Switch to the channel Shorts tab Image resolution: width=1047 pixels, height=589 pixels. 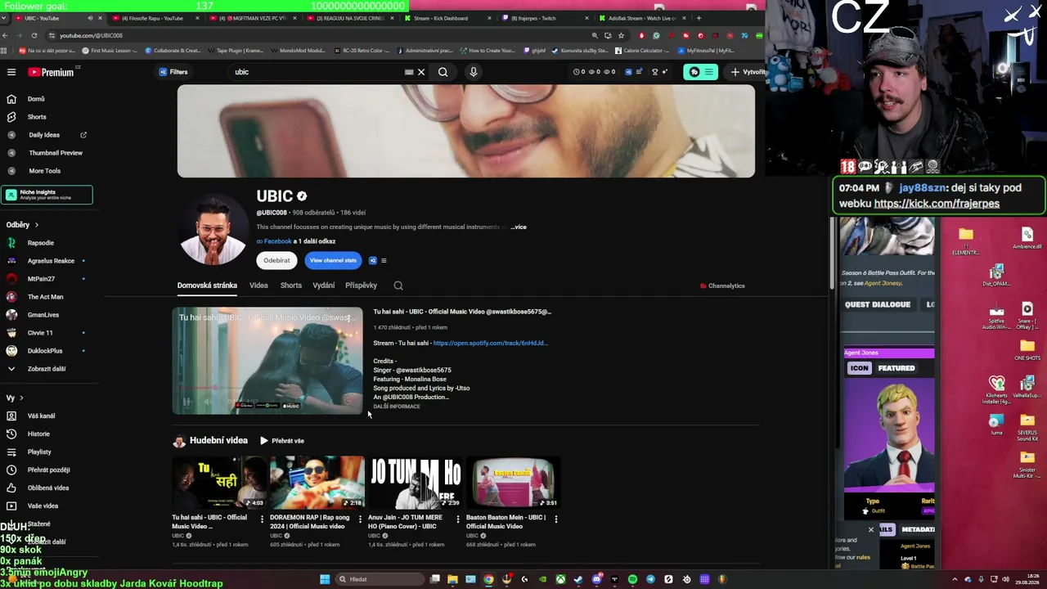click(x=290, y=286)
